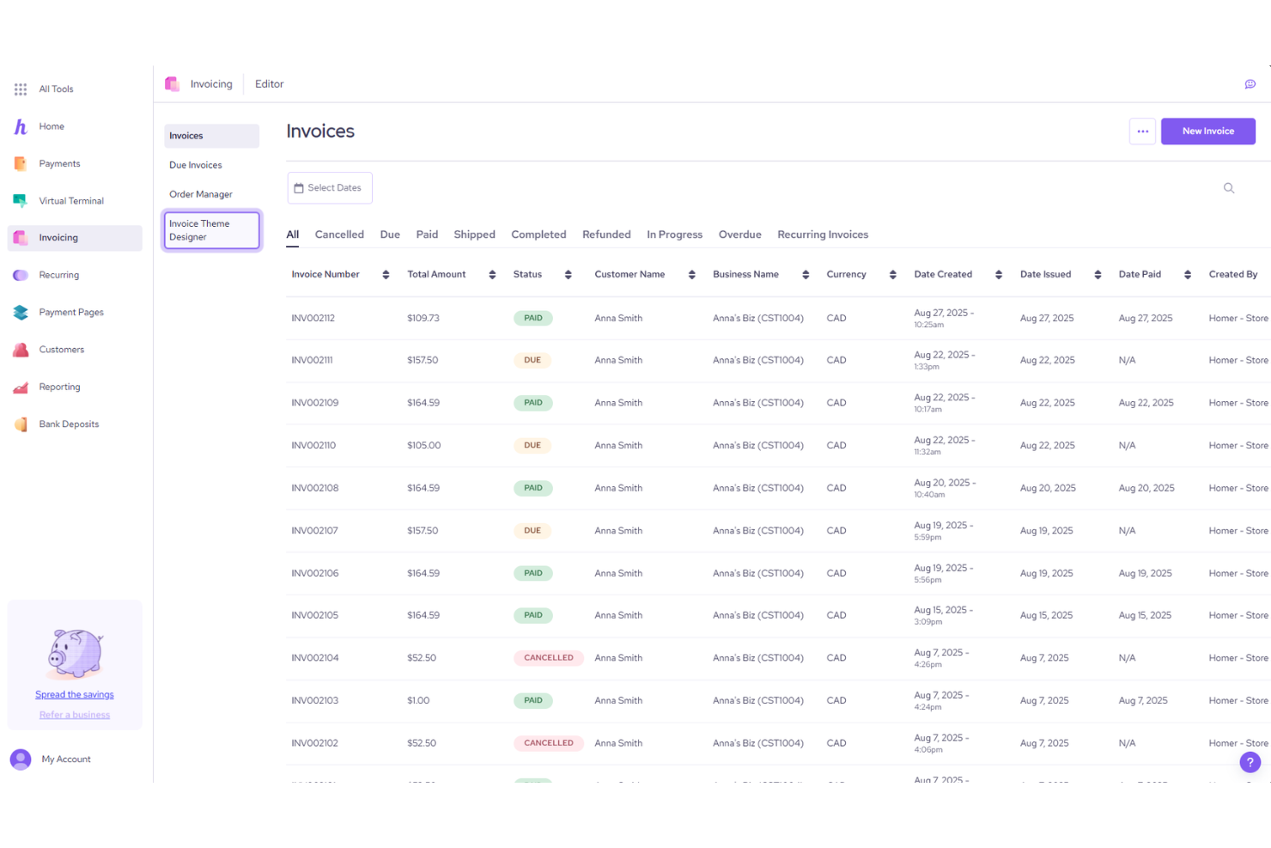Screen dimensions: 1271x848
Task: Open invoice INV002112 from the list
Action: pos(314,317)
